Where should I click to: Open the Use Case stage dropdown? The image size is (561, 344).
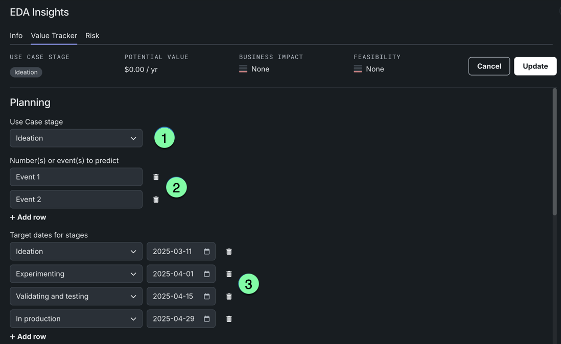(x=76, y=138)
